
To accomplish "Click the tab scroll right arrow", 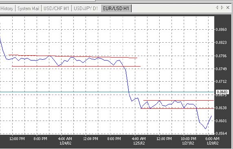I will coord(222,8).
